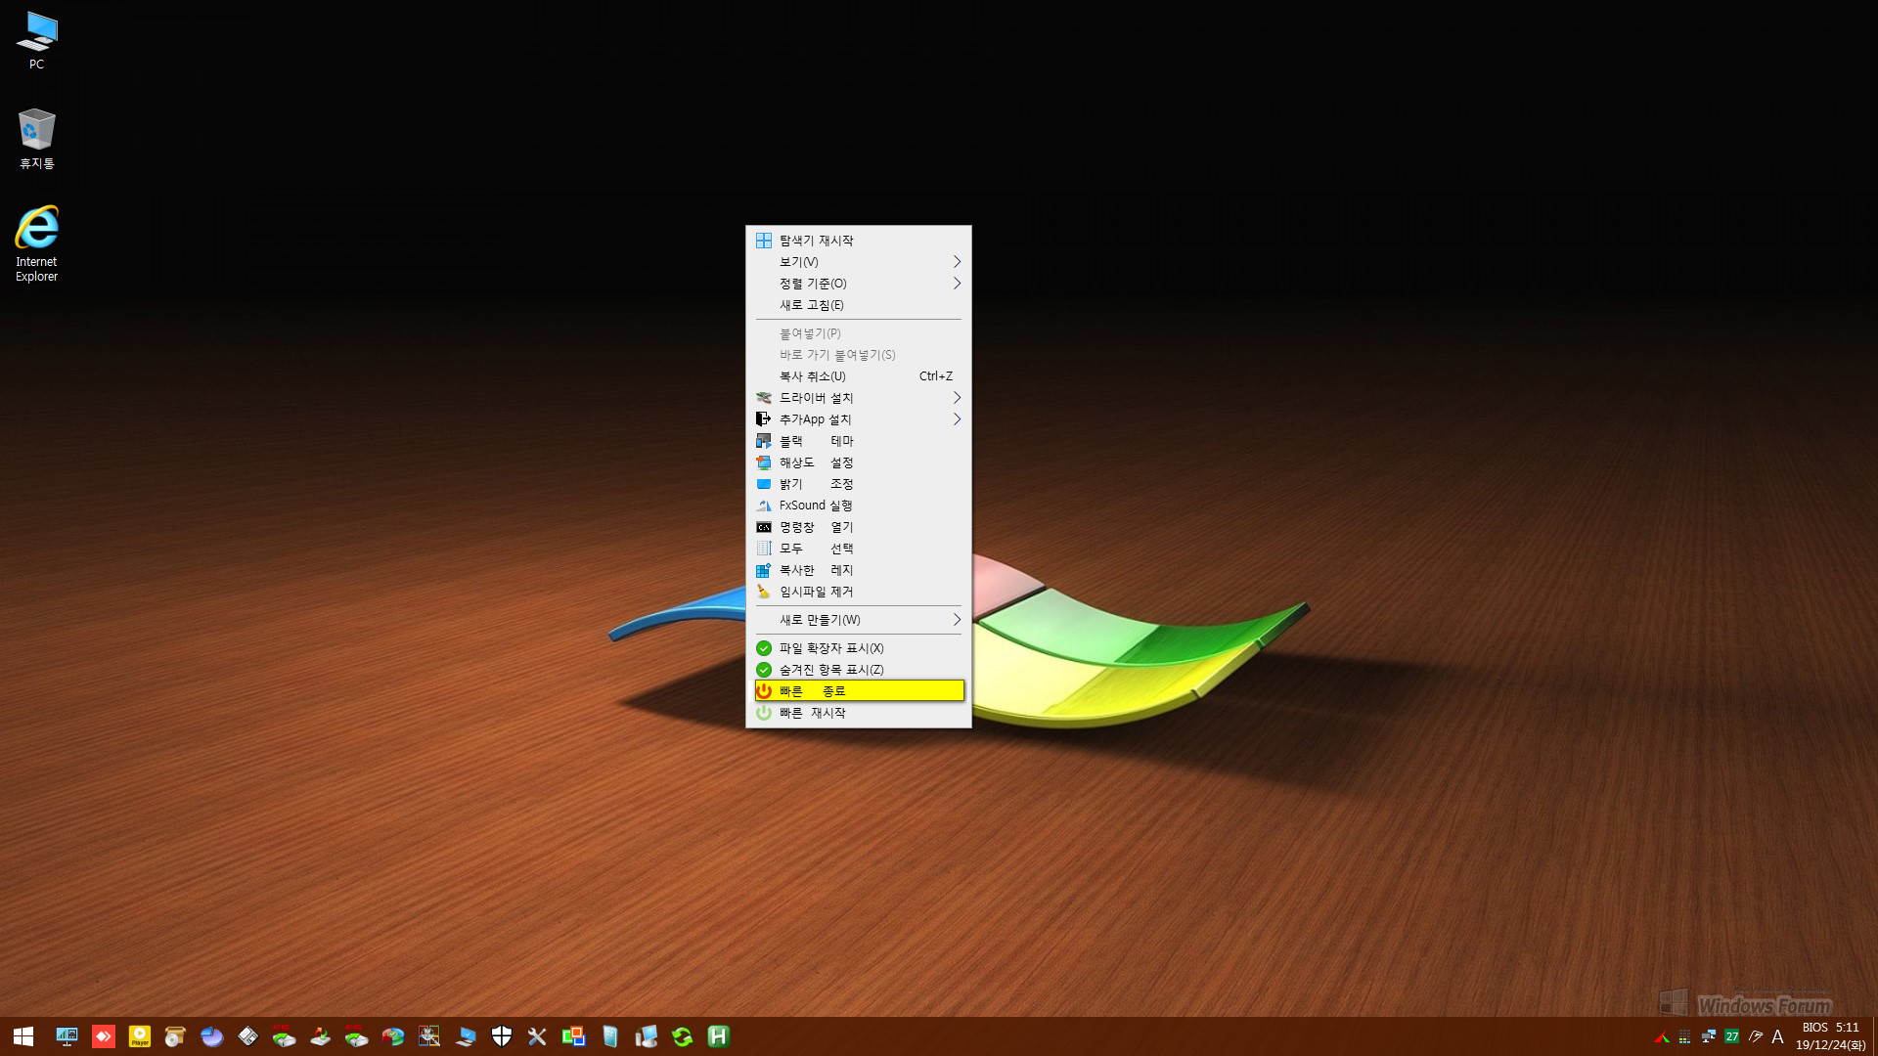Expand the 보기(V) submenu arrow
Screen dimensions: 1878x1056
pyautogui.click(x=957, y=262)
